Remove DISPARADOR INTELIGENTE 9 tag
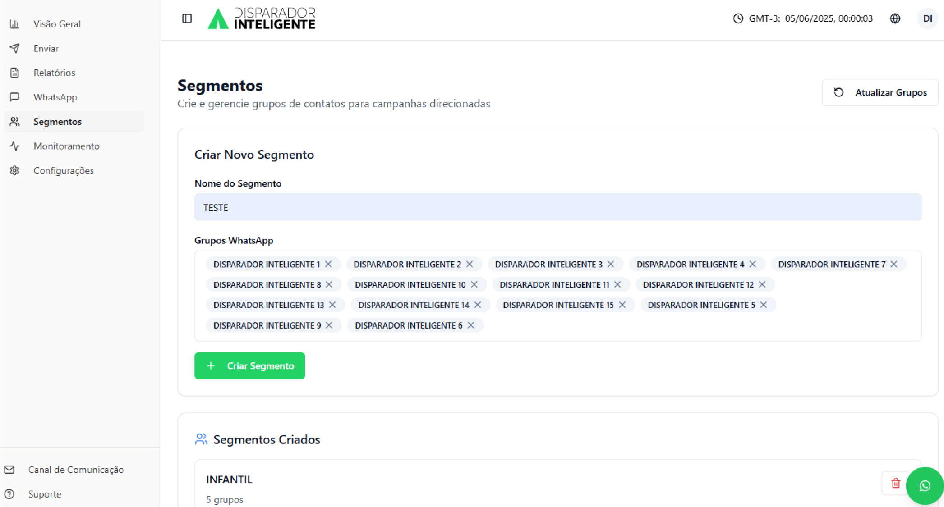Image resolution: width=944 pixels, height=507 pixels. click(x=329, y=325)
